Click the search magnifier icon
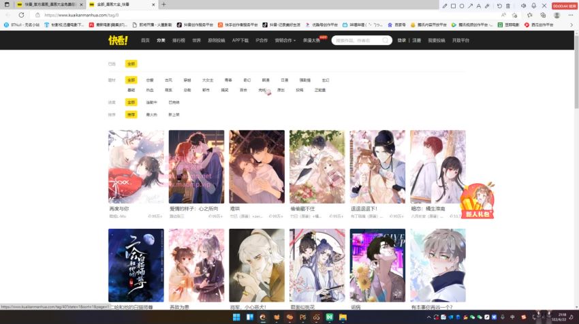Screen dimensions: 579x324 (386, 40)
